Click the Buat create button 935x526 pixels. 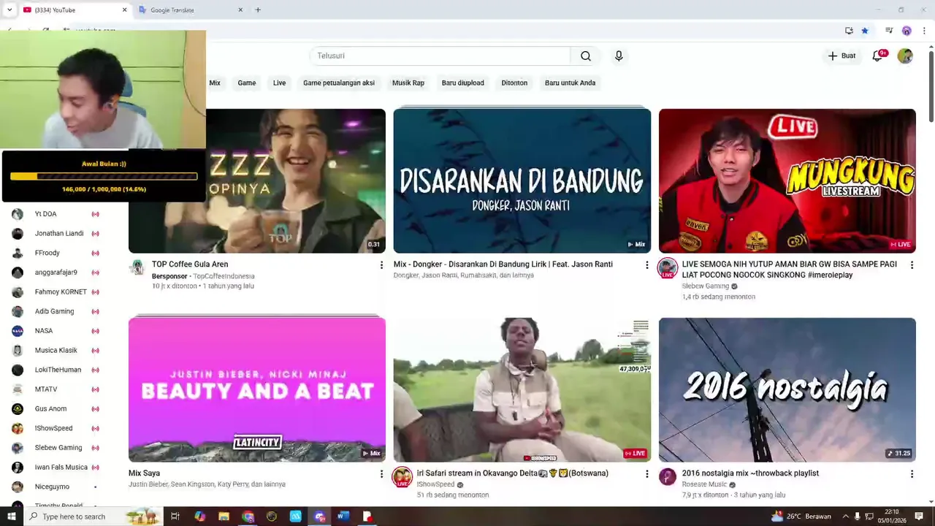(x=841, y=56)
